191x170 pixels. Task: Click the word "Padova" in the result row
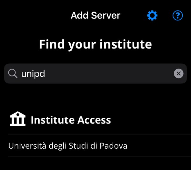[x=113, y=146]
